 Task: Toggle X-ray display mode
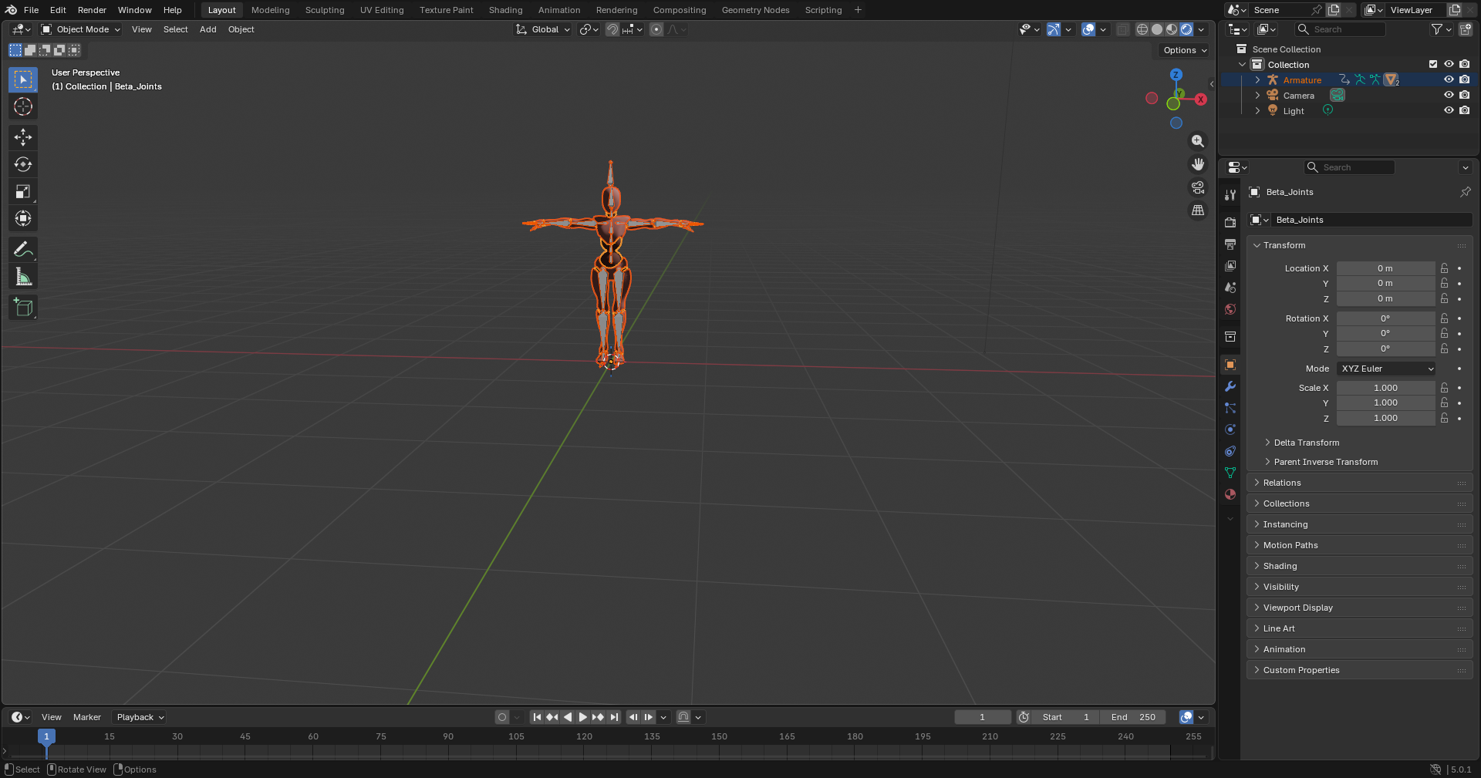[1123, 29]
